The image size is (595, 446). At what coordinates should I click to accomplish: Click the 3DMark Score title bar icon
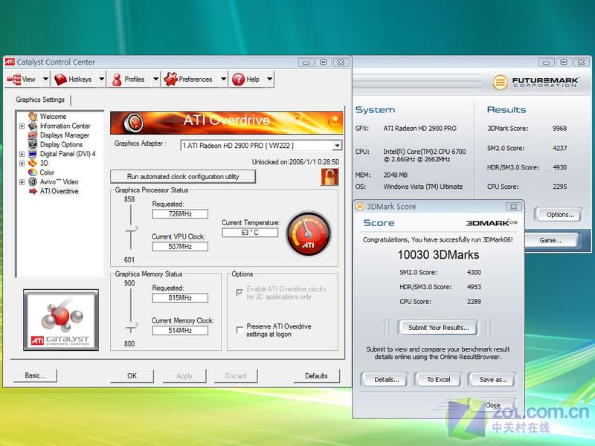point(359,207)
